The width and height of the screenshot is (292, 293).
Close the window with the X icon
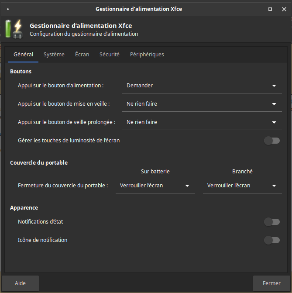click(x=284, y=9)
